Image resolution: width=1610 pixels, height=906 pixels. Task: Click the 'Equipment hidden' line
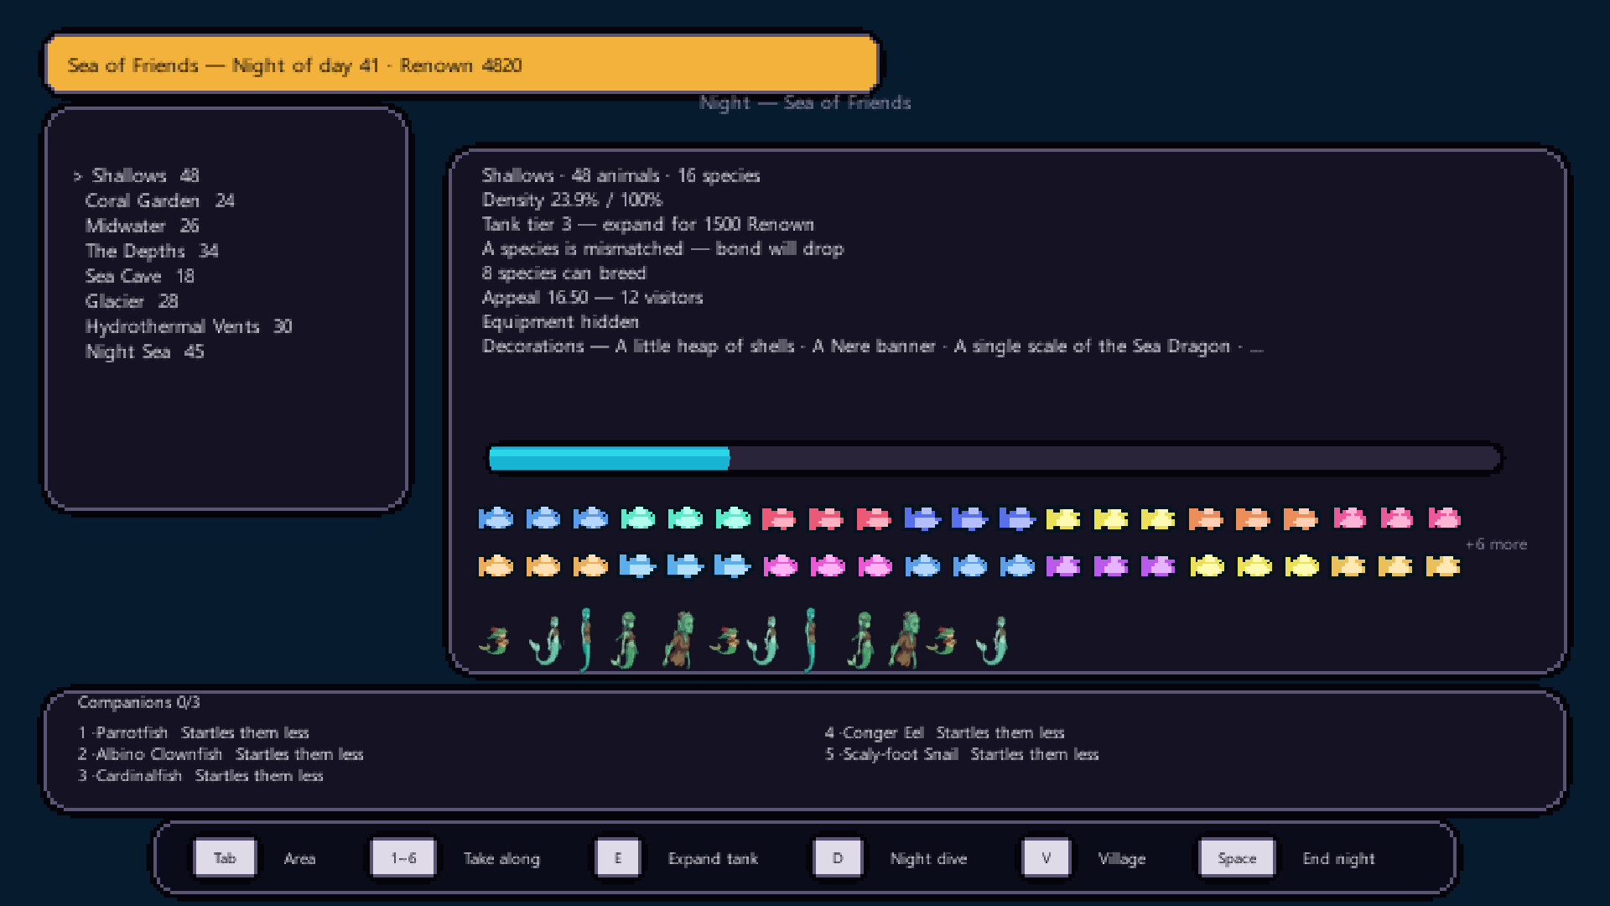point(560,322)
